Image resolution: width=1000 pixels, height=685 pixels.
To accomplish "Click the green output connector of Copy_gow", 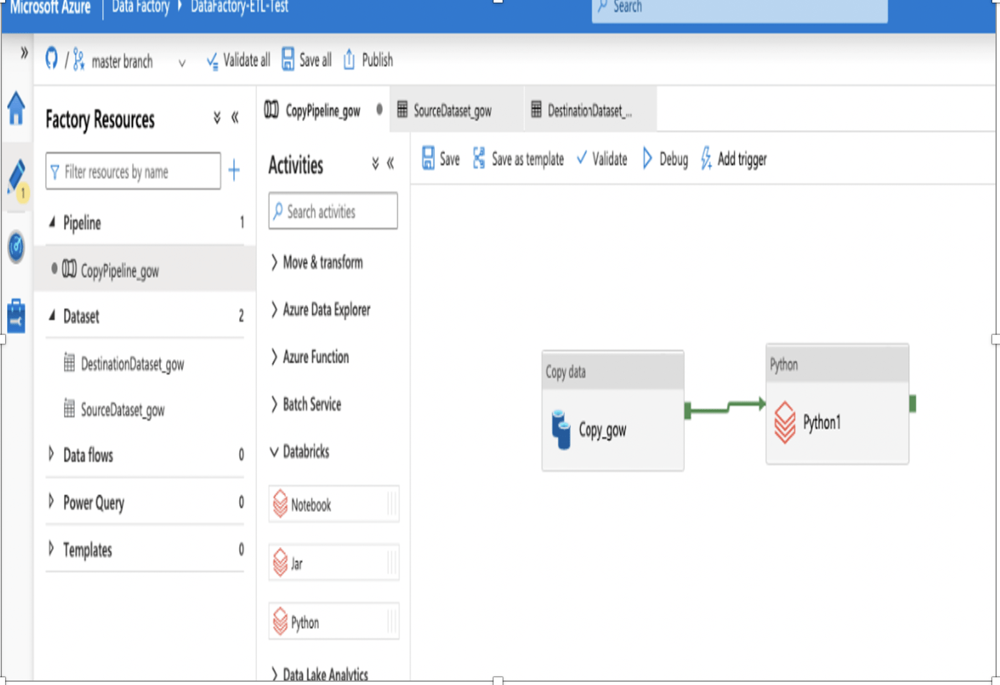I will (x=687, y=410).
